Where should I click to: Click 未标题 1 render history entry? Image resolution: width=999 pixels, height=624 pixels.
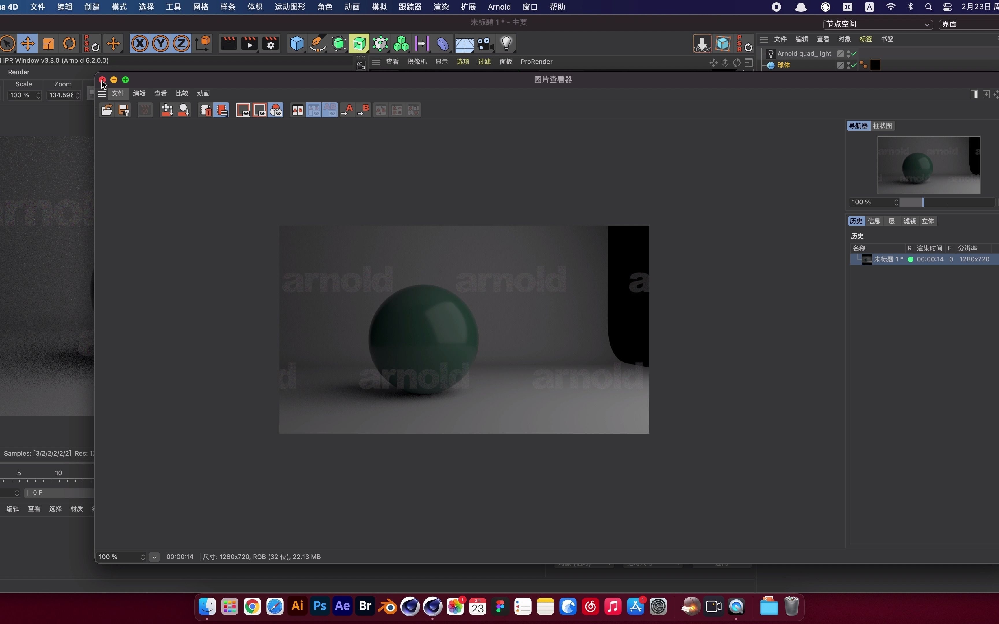(x=924, y=259)
